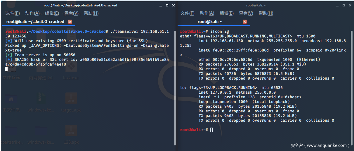The height and width of the screenshot is (151, 354).
Task: Open 编辑(E) menu in left terminal
Action: click(x=52, y=13)
